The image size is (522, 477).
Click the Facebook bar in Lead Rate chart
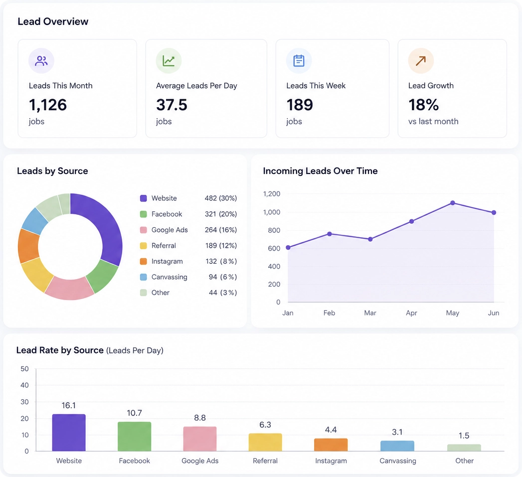point(135,437)
